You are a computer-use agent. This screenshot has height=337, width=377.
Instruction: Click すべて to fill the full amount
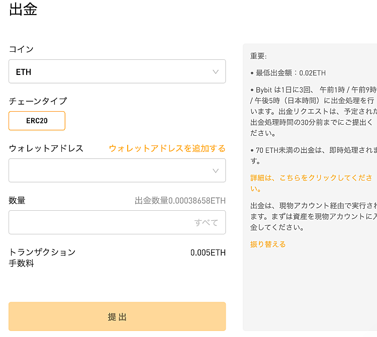coord(206,222)
